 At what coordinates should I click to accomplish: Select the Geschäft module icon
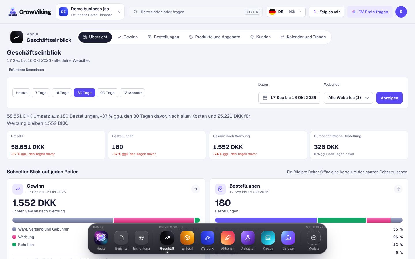167,238
